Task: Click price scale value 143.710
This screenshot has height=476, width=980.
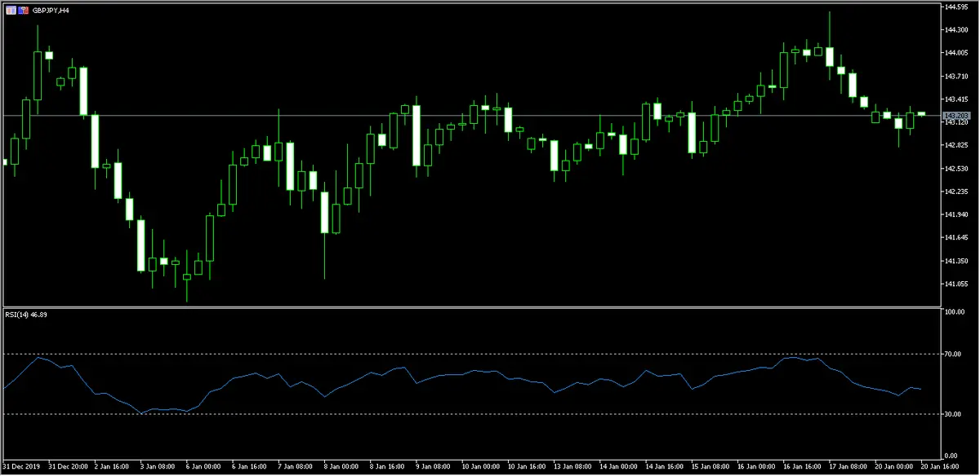Action: coord(956,76)
